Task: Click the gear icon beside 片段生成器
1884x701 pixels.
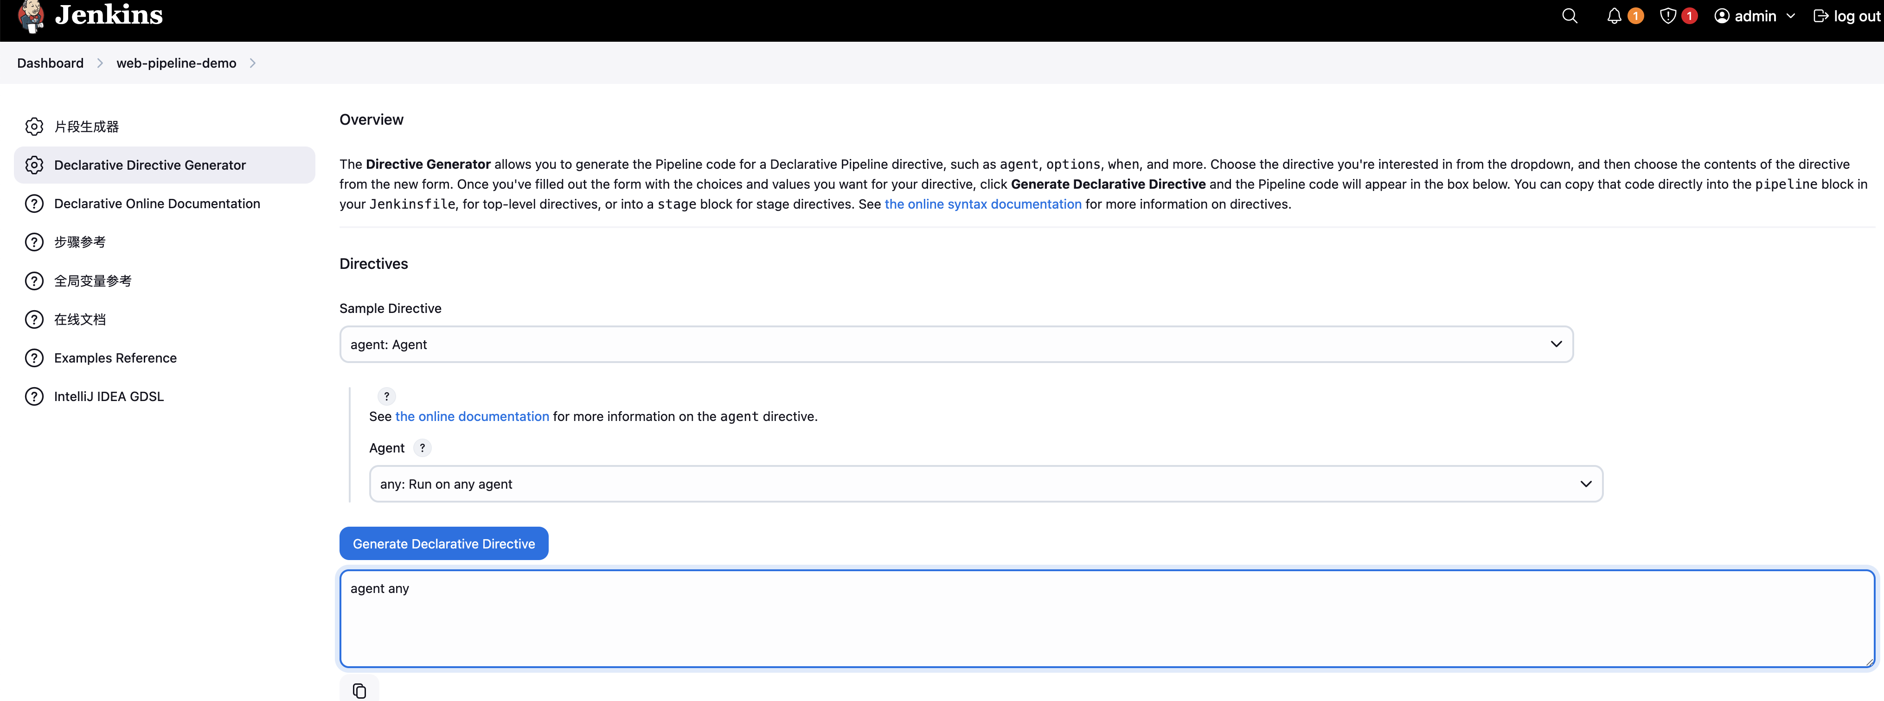Action: tap(34, 127)
